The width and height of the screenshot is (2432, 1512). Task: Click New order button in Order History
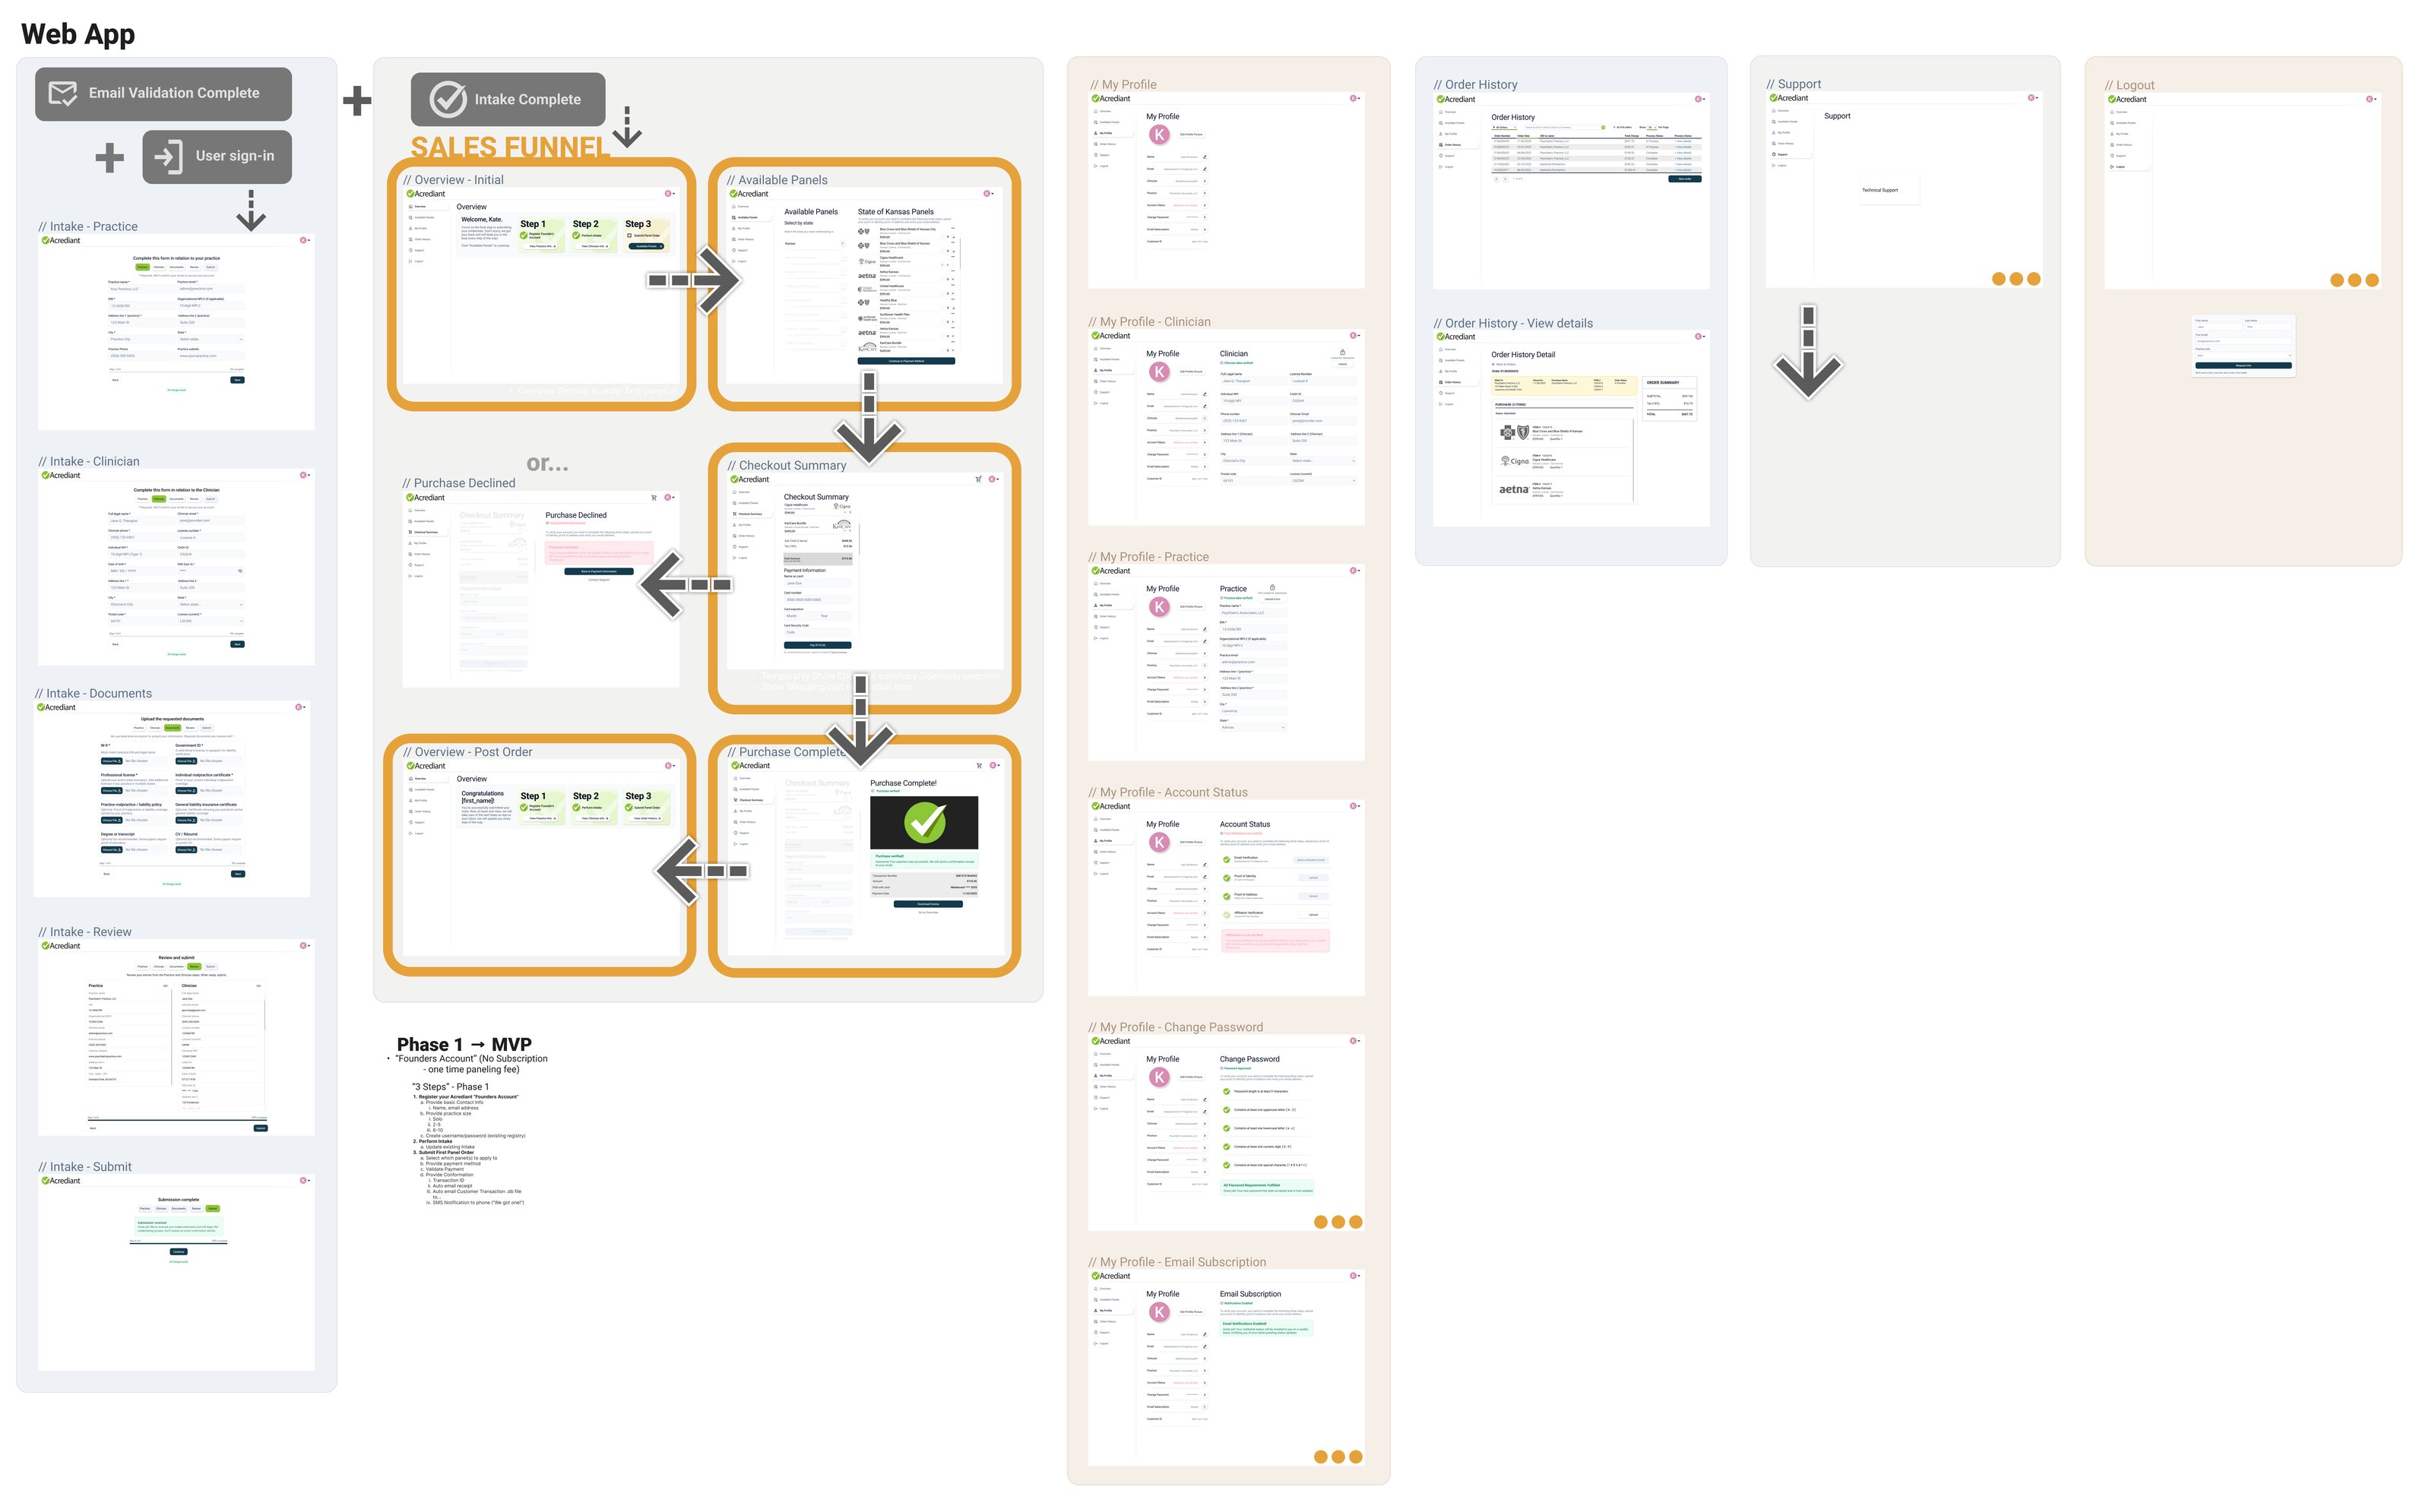(1685, 179)
